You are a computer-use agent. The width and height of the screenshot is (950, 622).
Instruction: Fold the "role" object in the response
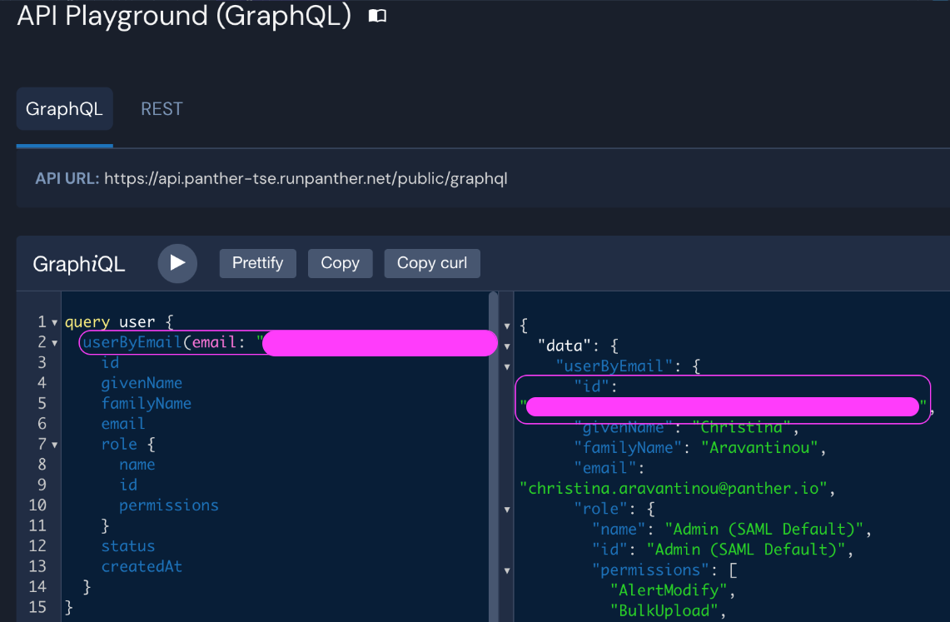click(x=507, y=509)
